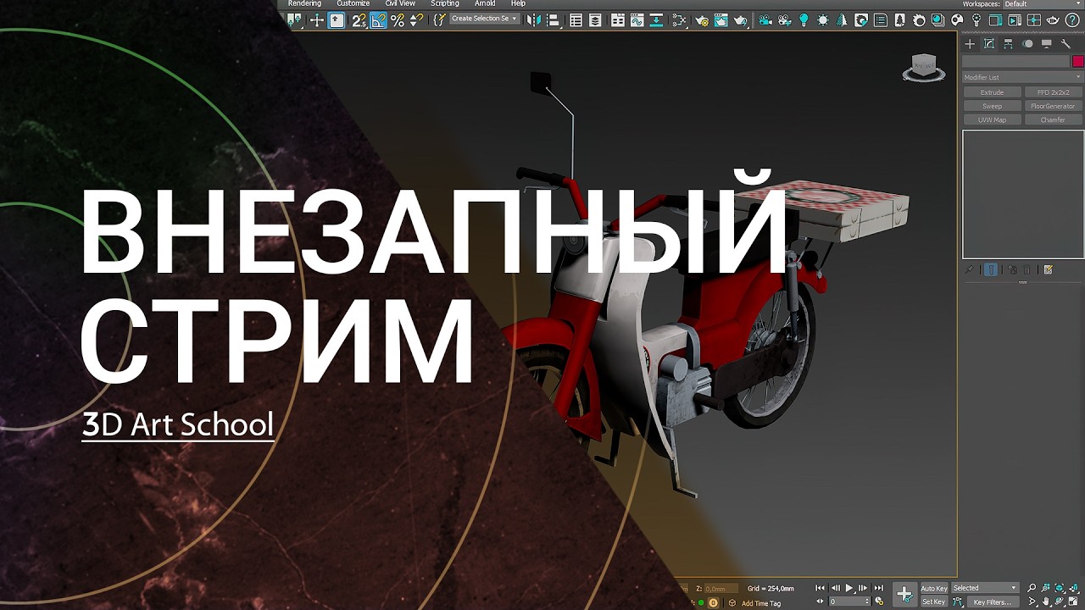Click the large Set Keys plus button
Screen dimensions: 1085x610
pos(904,594)
